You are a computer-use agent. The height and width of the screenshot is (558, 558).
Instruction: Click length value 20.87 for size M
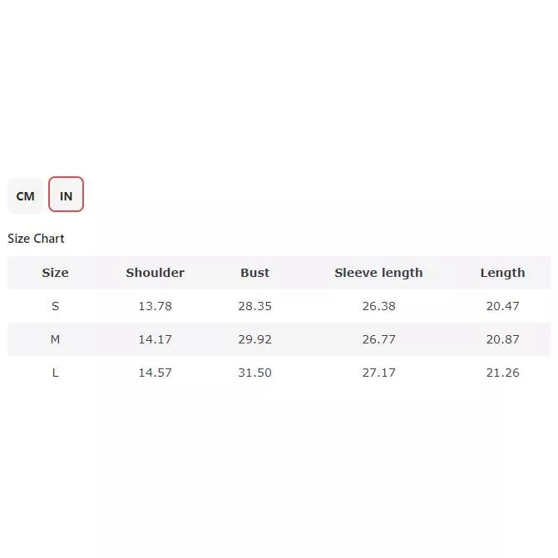point(502,339)
